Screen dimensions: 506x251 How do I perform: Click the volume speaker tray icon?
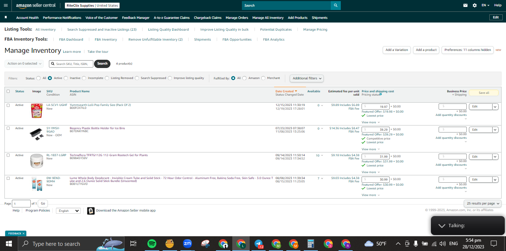coord(442,244)
